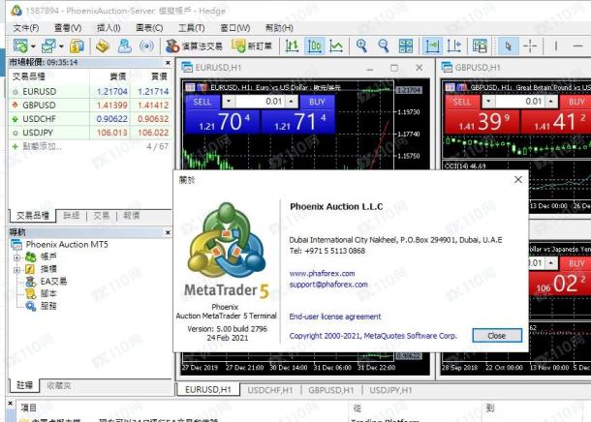The height and width of the screenshot is (422, 591).
Task: Open the Insert menu (插入)
Action: 109,28
